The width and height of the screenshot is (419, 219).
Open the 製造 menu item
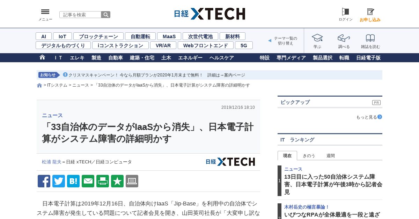click(96, 58)
